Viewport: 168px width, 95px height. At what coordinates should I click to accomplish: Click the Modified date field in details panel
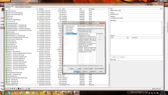pos(136,18)
